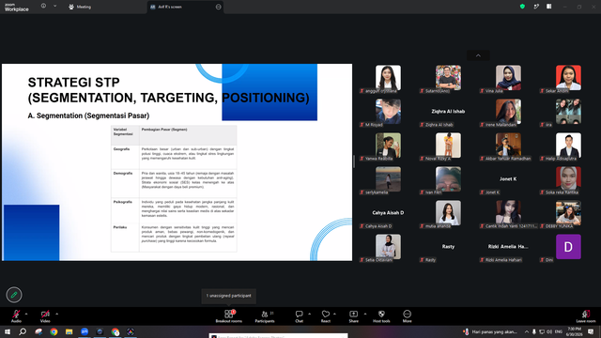Viewport: 601px width, 338px height.
Task: Open the More menu
Action: click(407, 316)
